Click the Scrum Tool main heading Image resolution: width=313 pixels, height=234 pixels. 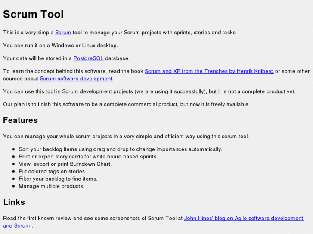[33, 14]
